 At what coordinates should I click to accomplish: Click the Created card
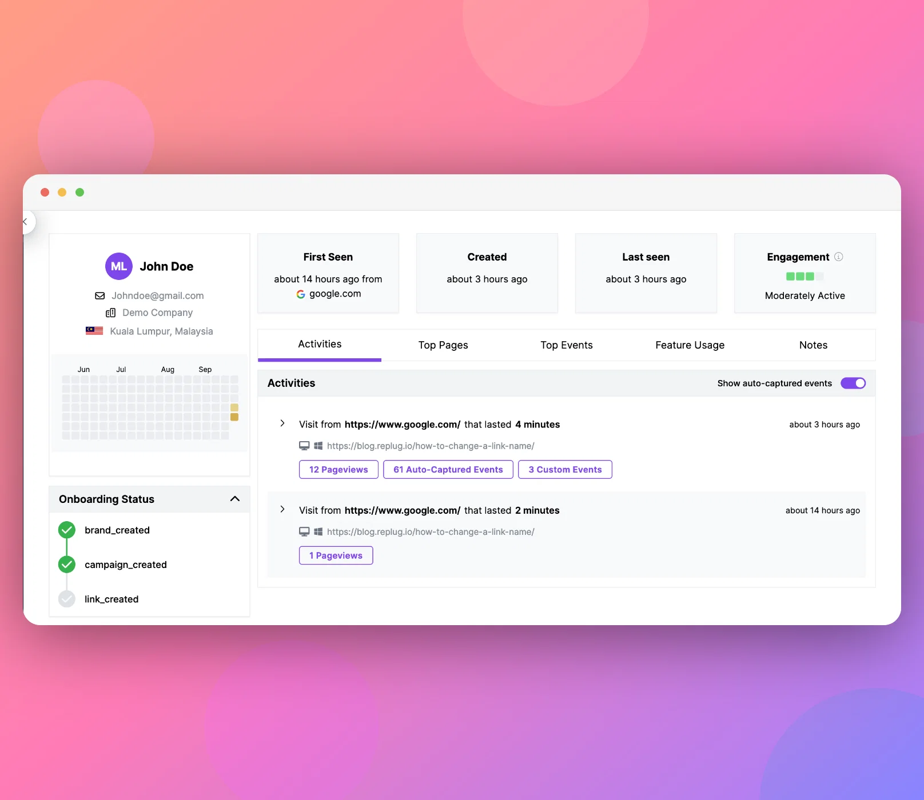tap(487, 273)
